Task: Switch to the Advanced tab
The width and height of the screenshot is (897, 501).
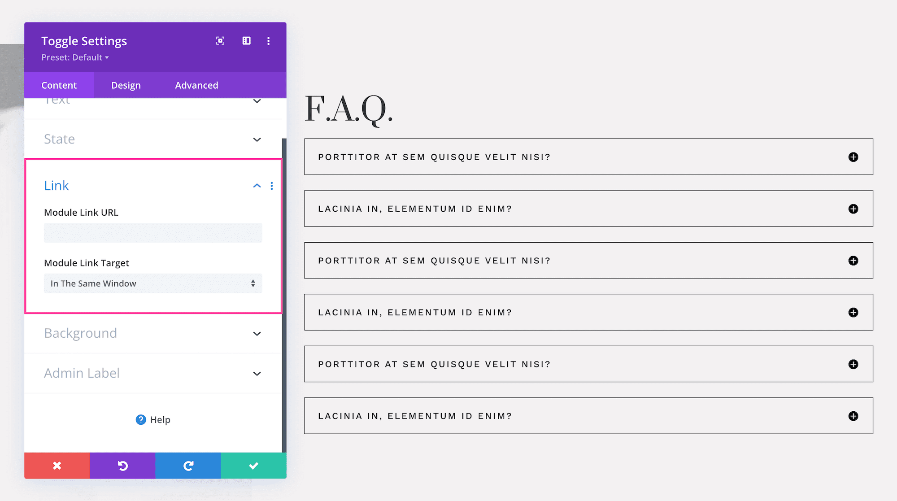Action: [x=196, y=85]
